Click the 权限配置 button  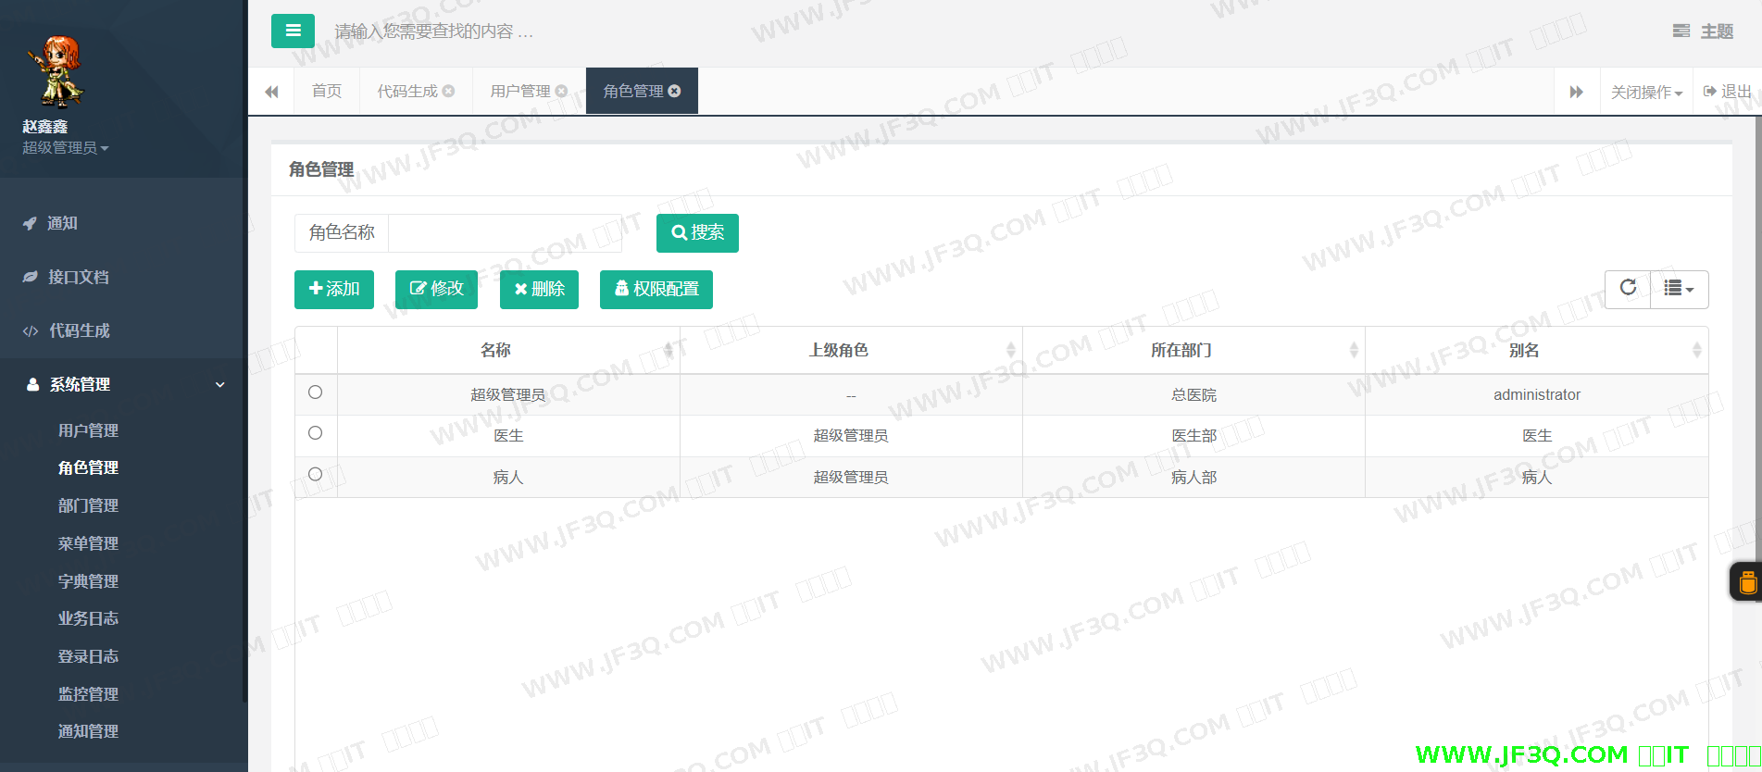coord(656,289)
